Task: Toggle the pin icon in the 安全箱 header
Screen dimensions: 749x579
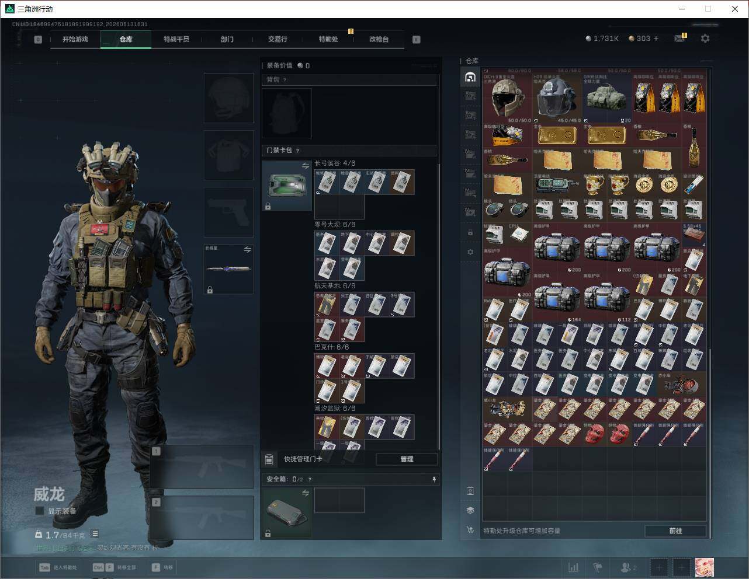Action: (434, 480)
